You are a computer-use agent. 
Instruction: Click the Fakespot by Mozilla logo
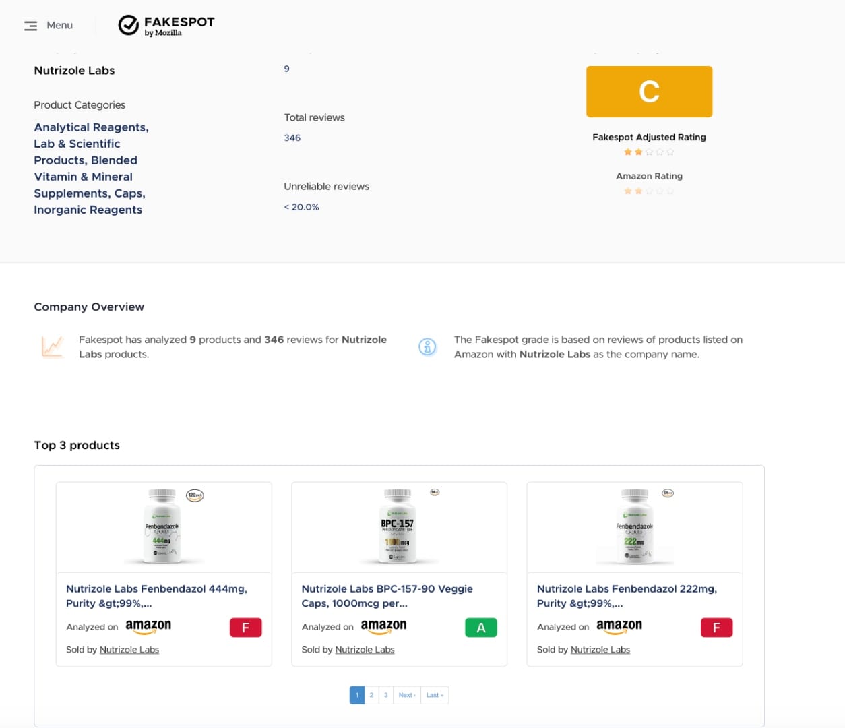pyautogui.click(x=165, y=25)
